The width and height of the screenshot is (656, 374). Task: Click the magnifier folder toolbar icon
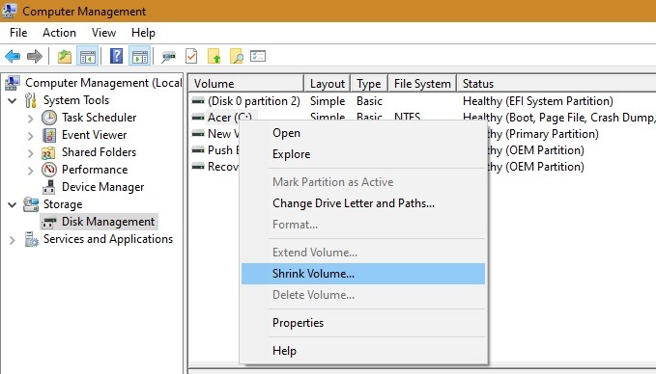(x=237, y=56)
